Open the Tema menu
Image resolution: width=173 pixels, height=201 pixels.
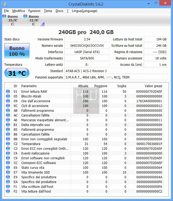[48, 11]
